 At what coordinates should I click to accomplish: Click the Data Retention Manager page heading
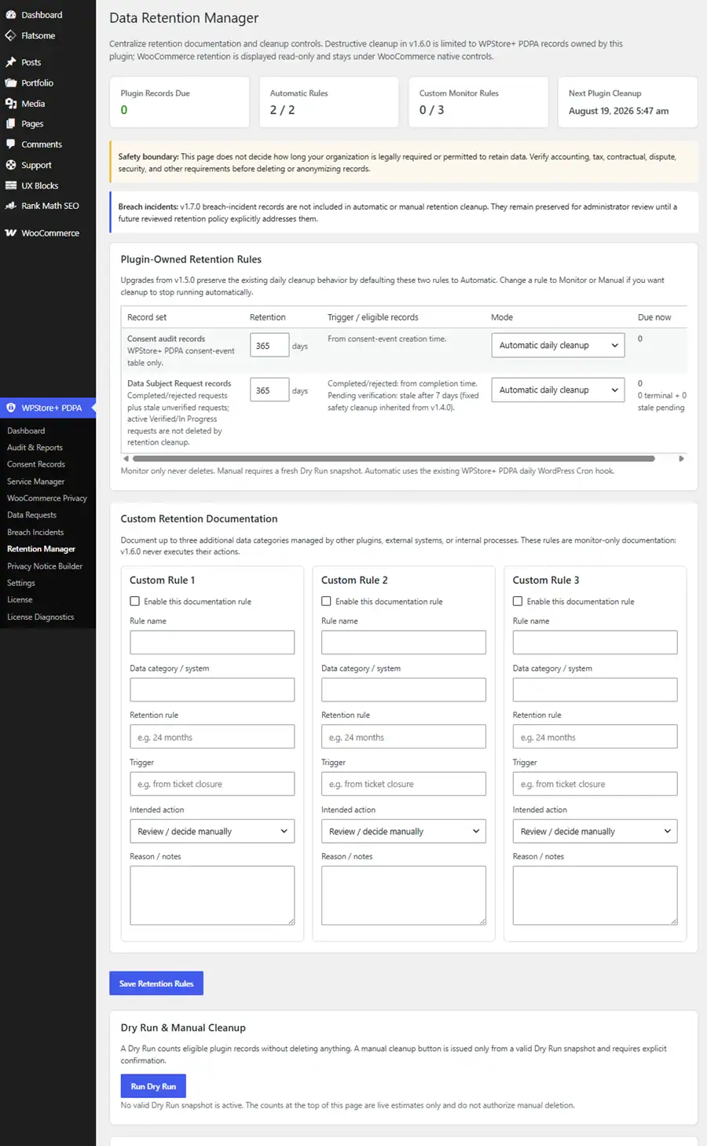tap(184, 18)
